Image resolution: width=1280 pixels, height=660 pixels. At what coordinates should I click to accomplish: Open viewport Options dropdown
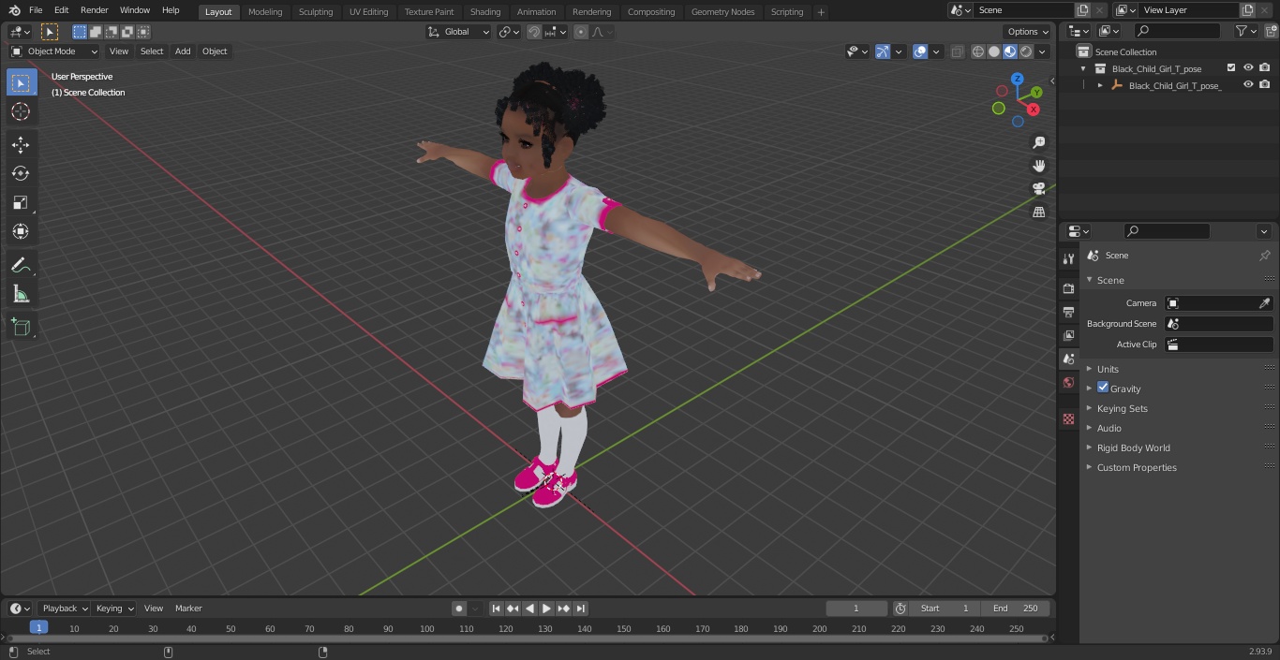pyautogui.click(x=1028, y=32)
